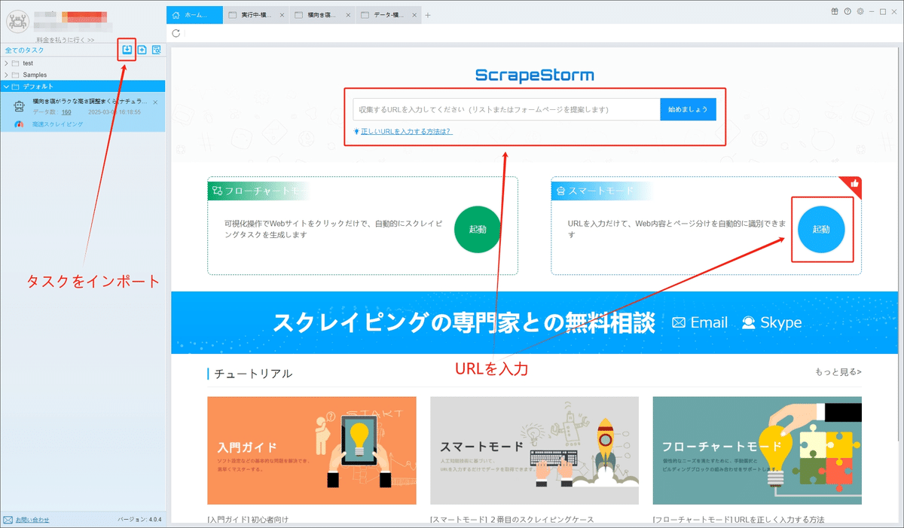
Task: Open the settings gear icon
Action: pos(860,11)
